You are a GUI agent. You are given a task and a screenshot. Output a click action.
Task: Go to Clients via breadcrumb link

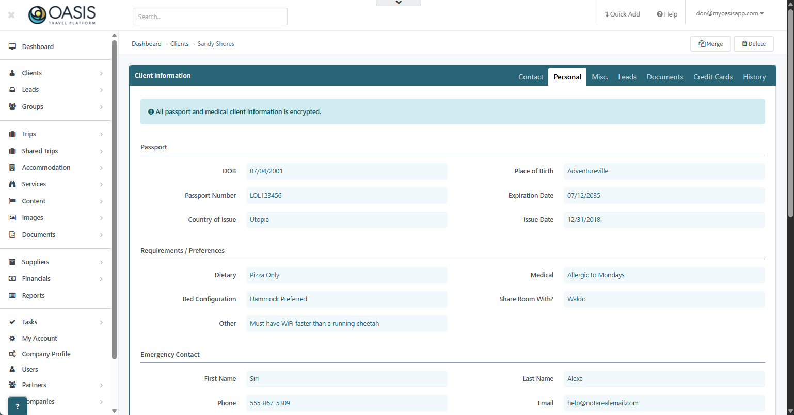(x=180, y=44)
